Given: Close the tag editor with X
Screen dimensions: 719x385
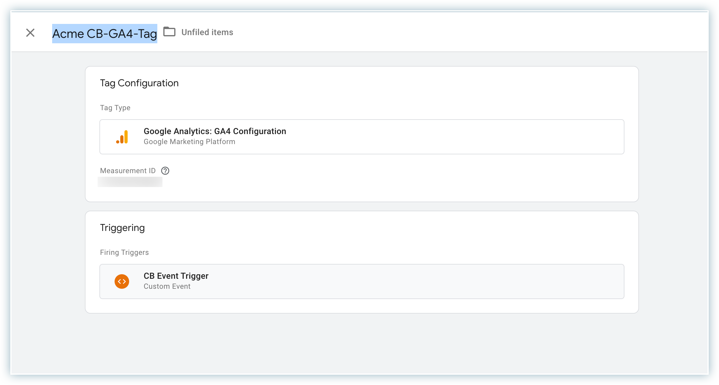Looking at the screenshot, I should point(30,33).
